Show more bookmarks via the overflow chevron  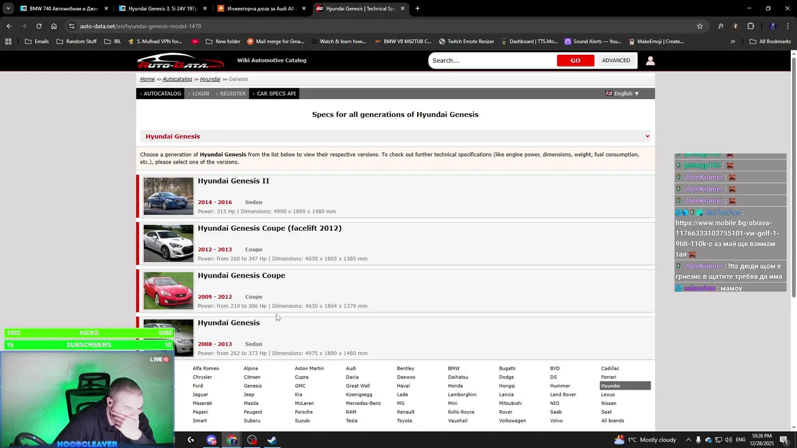coord(733,42)
